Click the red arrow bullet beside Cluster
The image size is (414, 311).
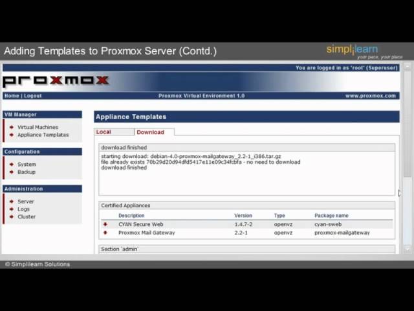coord(12,216)
